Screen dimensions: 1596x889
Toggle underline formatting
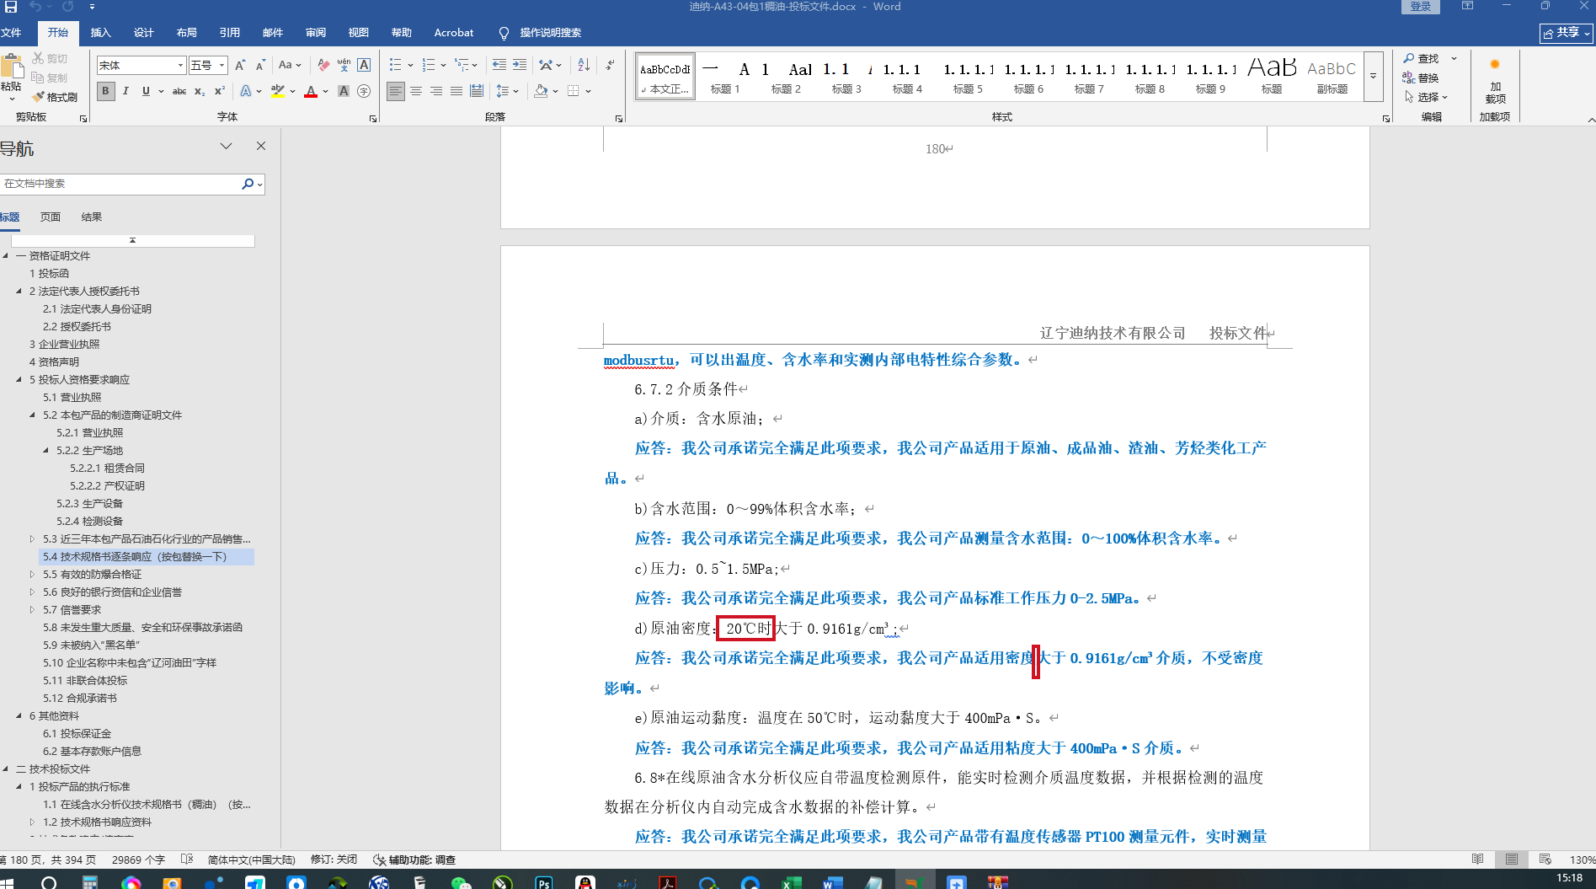coord(146,91)
